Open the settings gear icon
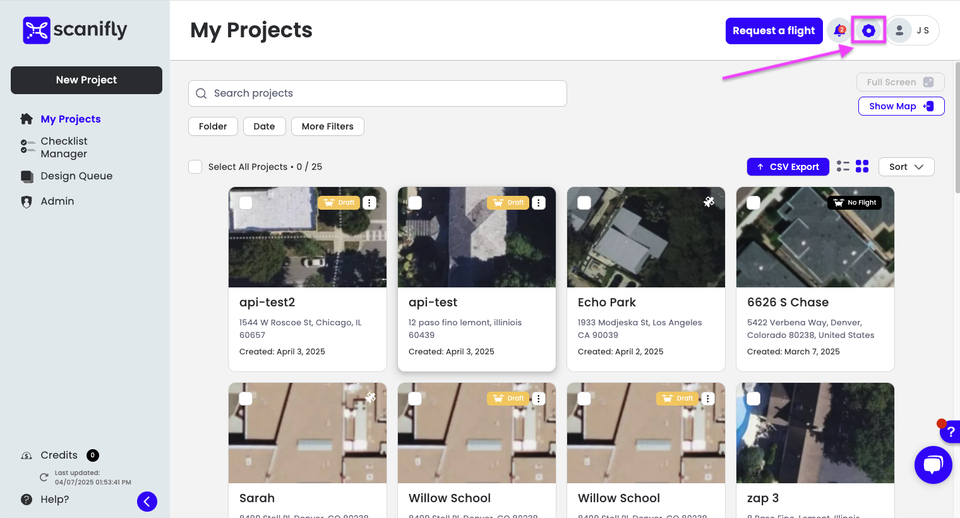960x518 pixels. click(x=868, y=30)
